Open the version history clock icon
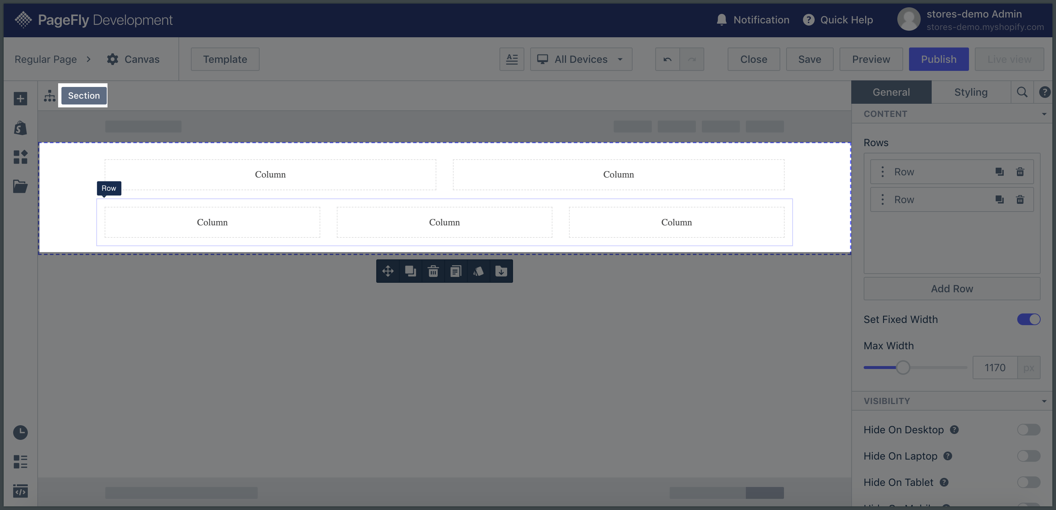Screen dimensions: 1056x510 20,432
